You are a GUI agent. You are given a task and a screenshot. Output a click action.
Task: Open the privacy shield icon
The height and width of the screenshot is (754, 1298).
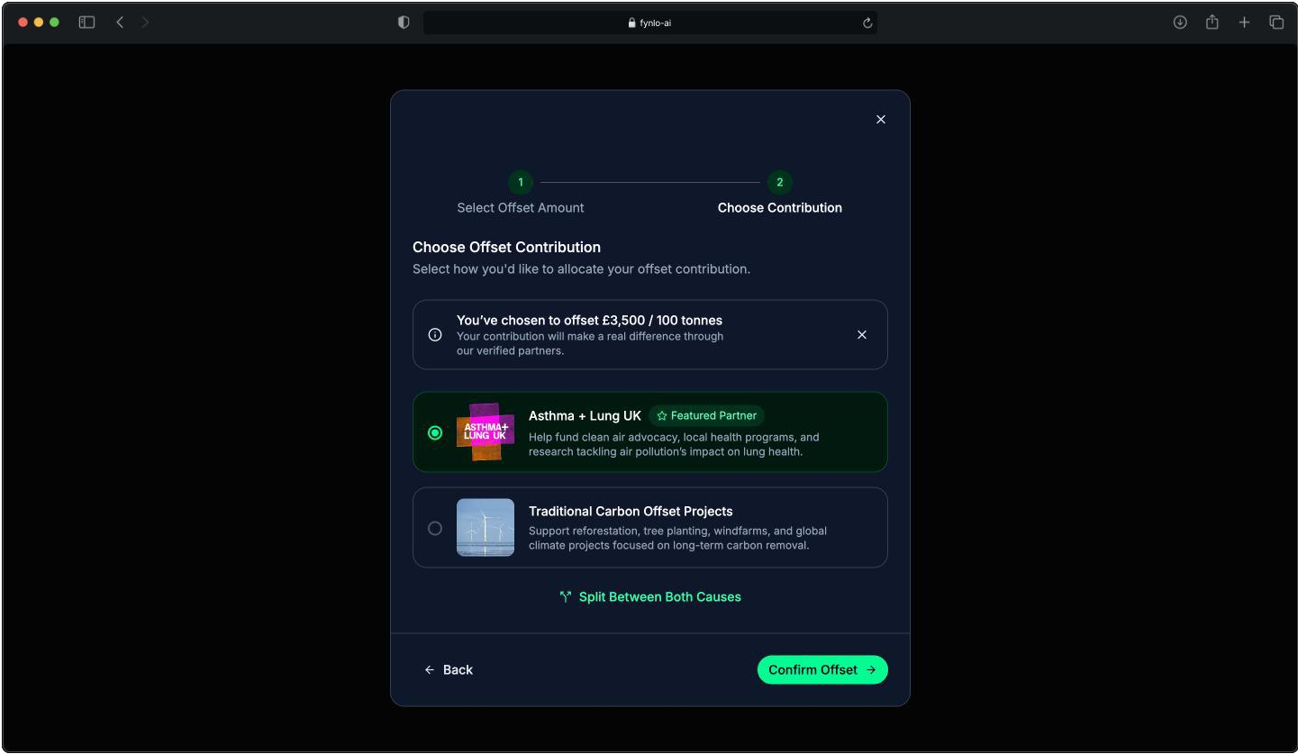click(404, 23)
